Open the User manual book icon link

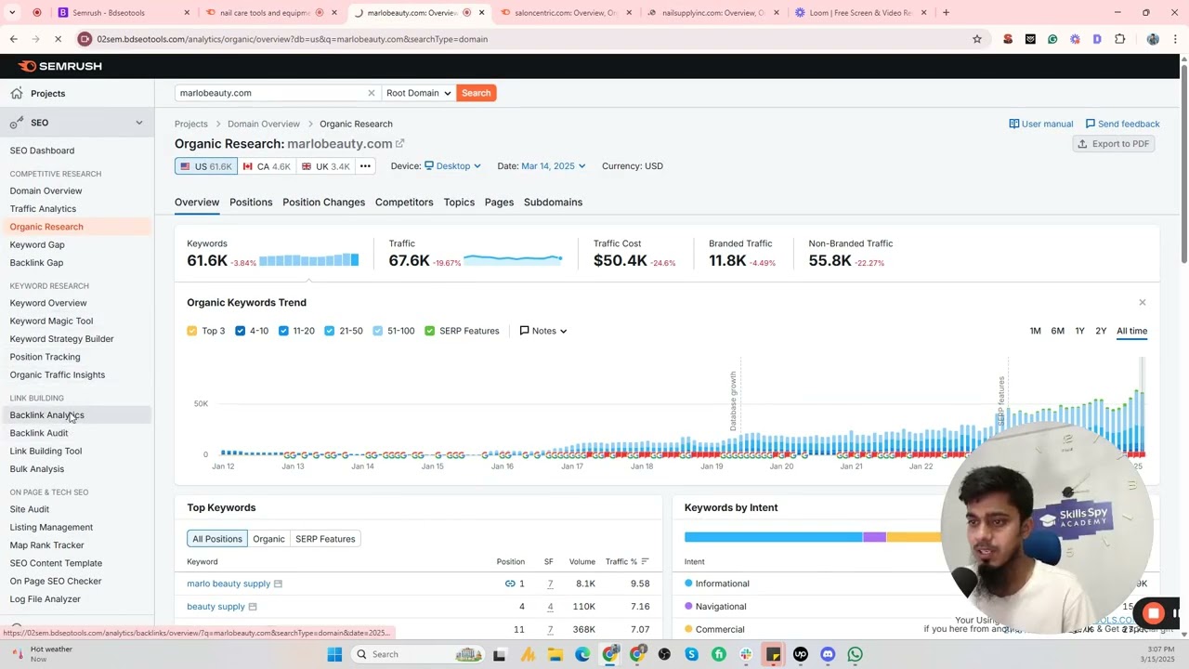pyautogui.click(x=1014, y=124)
